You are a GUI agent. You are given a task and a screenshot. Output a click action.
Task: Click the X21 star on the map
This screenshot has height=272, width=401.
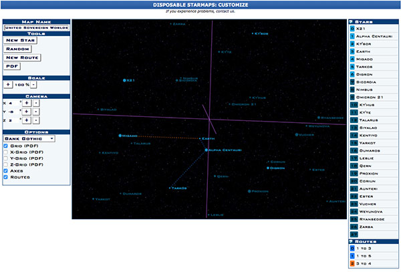pos(124,80)
